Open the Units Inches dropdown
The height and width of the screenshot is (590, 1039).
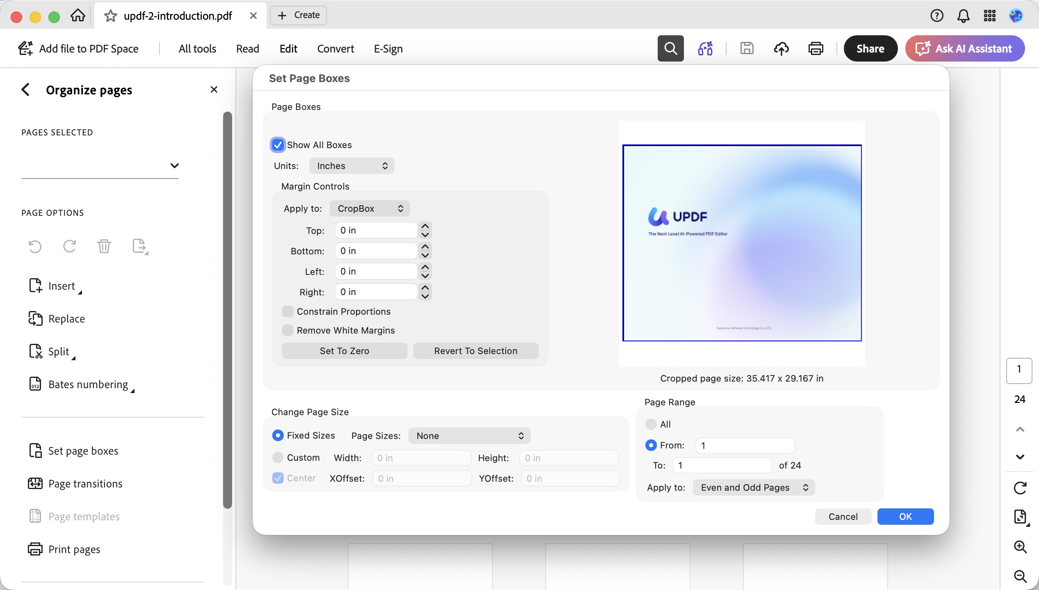(352, 166)
